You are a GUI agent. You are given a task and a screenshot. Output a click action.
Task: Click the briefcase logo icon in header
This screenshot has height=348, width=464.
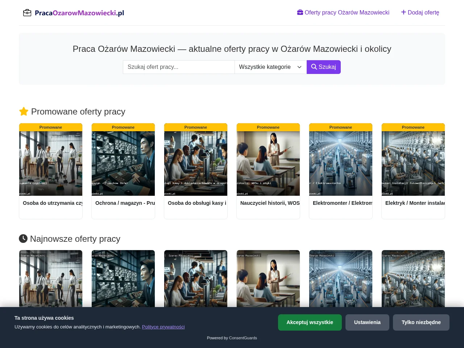[x=27, y=13]
